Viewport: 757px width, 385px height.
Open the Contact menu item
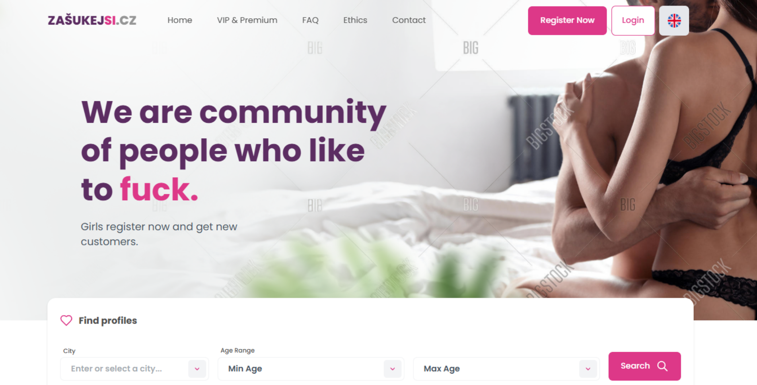[409, 20]
